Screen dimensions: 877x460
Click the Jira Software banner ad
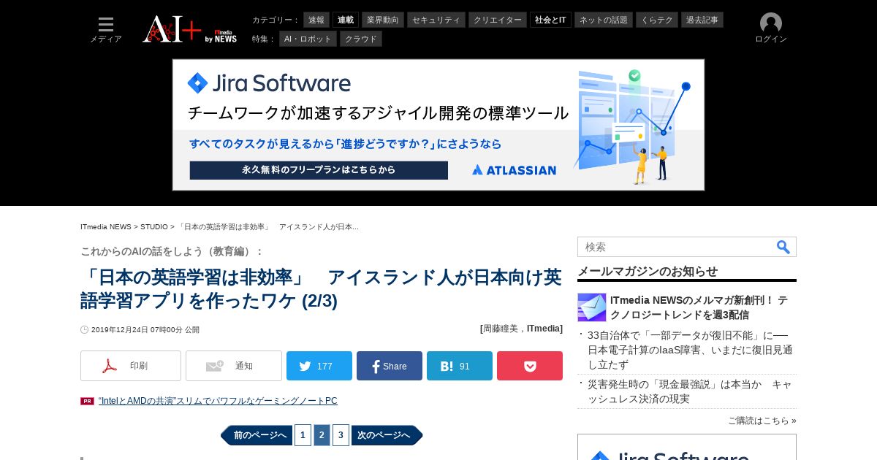[x=438, y=125]
